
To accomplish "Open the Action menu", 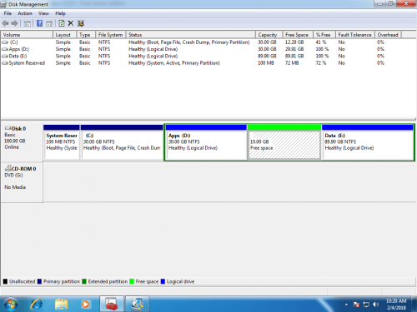I will click(x=25, y=13).
